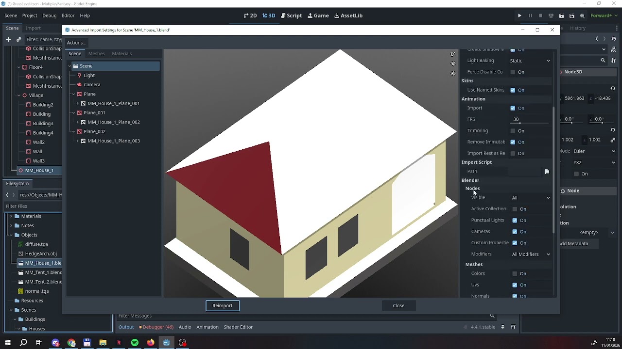622x349 pixels.
Task: Open AssetLib workspace
Action: 348,16
